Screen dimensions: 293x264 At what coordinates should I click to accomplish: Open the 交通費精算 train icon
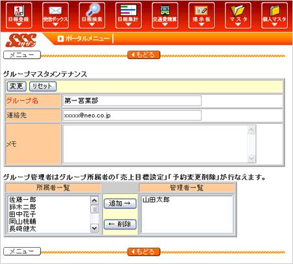coord(165,15)
